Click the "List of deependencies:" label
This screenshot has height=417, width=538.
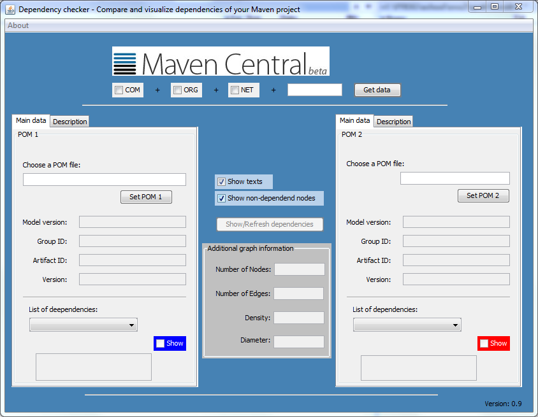click(x=63, y=310)
